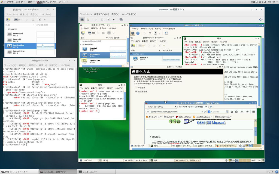
Task: Open アプリケーション menu in top panel
Action: click(x=13, y=2)
